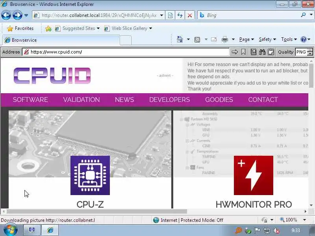This screenshot has width=315, height=236.
Task: Expand the IE address bar URL history dropdown
Action: click(x=161, y=15)
